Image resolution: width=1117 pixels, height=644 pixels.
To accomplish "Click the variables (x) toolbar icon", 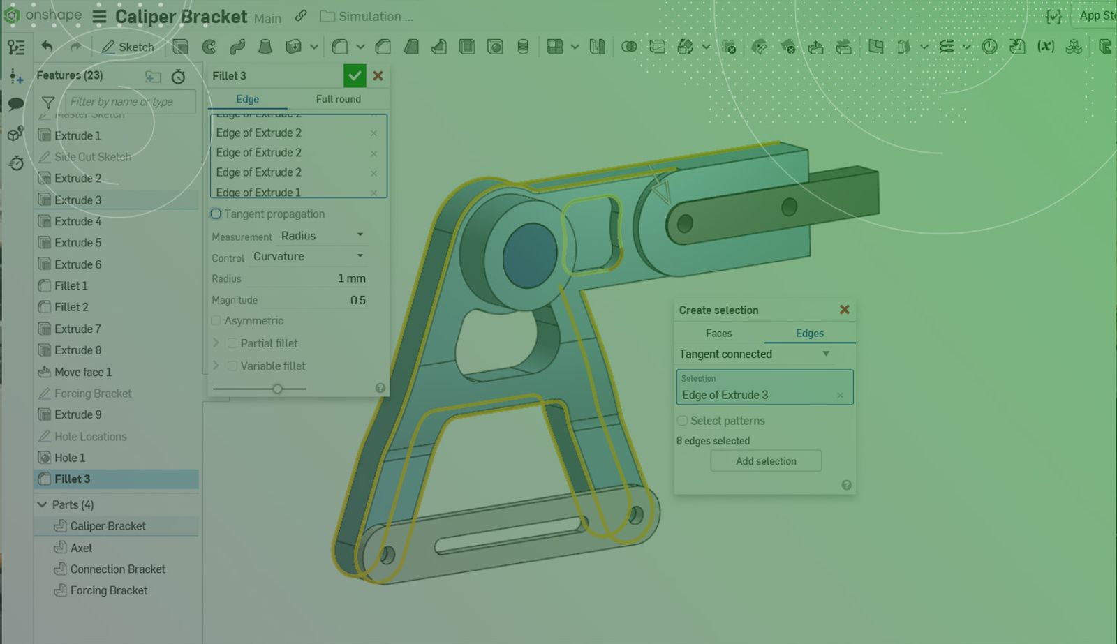I will [x=1045, y=47].
